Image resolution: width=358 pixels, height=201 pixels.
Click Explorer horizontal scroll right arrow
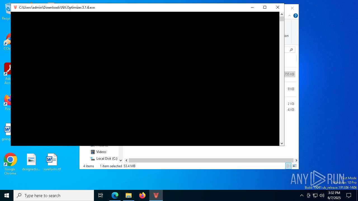pyautogui.click(x=296, y=160)
